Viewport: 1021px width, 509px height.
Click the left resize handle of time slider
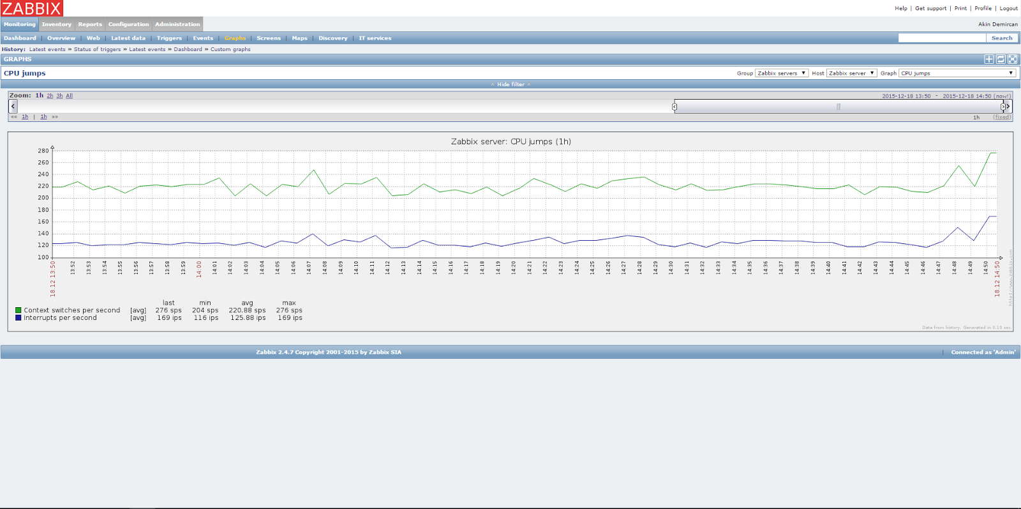pyautogui.click(x=674, y=107)
